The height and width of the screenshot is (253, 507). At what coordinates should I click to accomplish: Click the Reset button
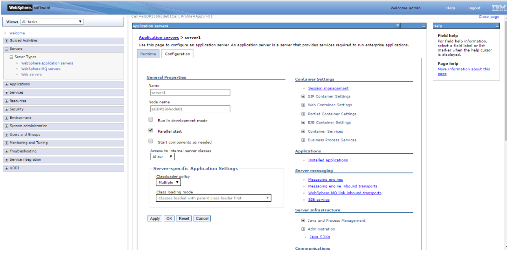(x=184, y=219)
